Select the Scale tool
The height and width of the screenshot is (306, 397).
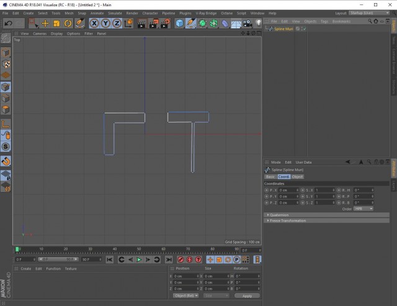[x=56, y=24]
